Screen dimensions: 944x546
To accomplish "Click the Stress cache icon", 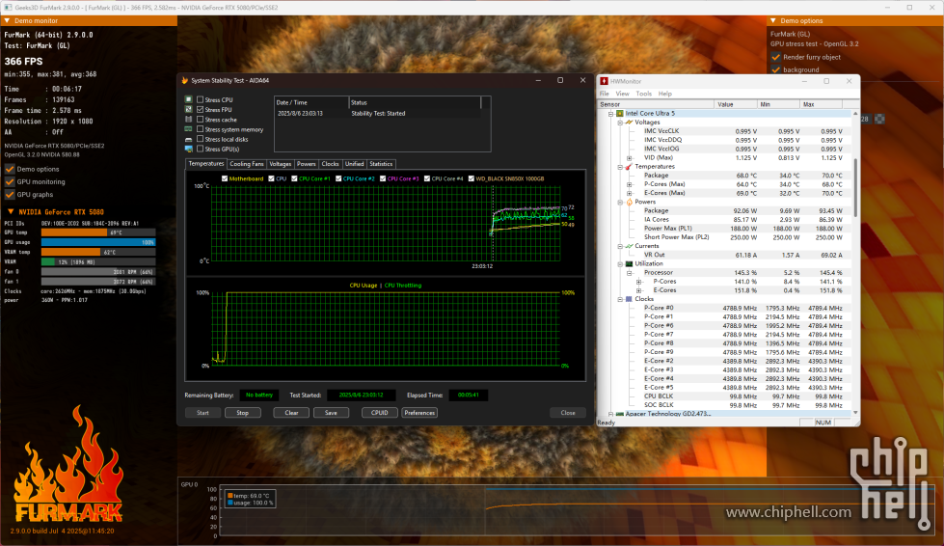I will coord(188,120).
